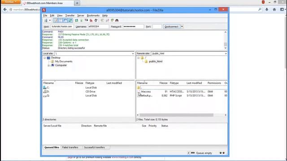Select the D: CD drive entry
The image size is (287, 161).
pyautogui.click(x=46, y=92)
